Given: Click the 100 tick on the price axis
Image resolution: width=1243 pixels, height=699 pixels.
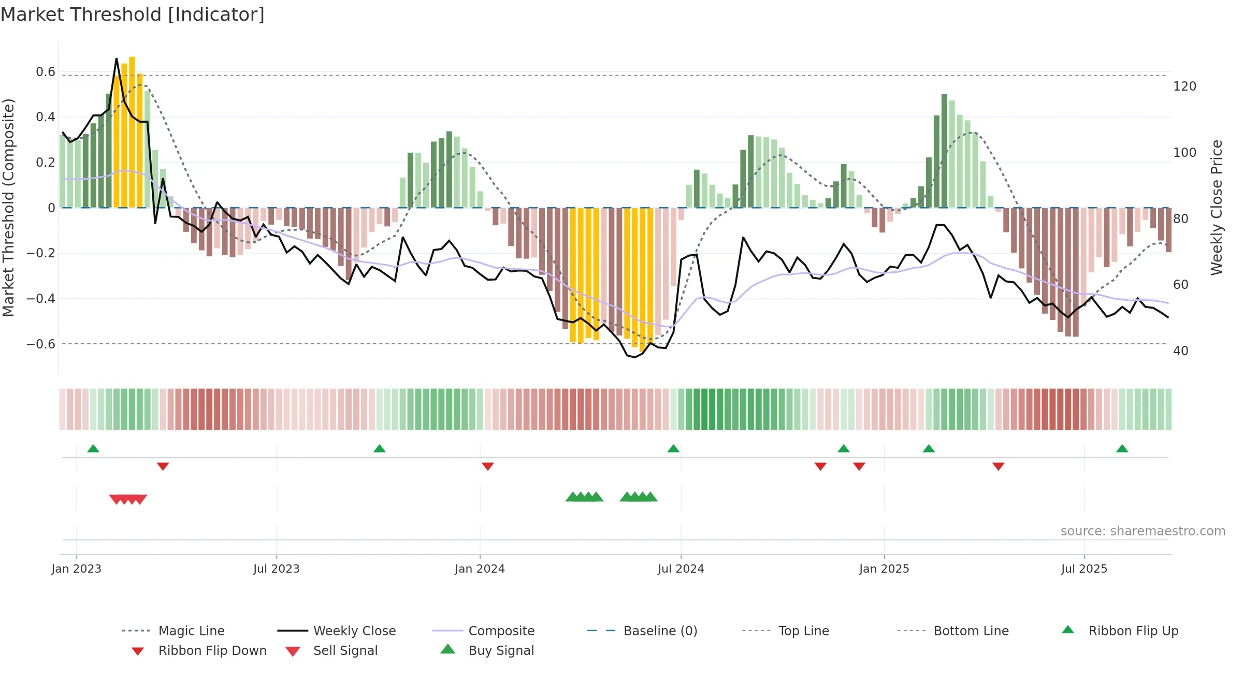Looking at the screenshot, I should (1185, 153).
